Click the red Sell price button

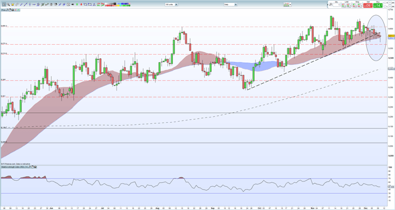point(368,5)
